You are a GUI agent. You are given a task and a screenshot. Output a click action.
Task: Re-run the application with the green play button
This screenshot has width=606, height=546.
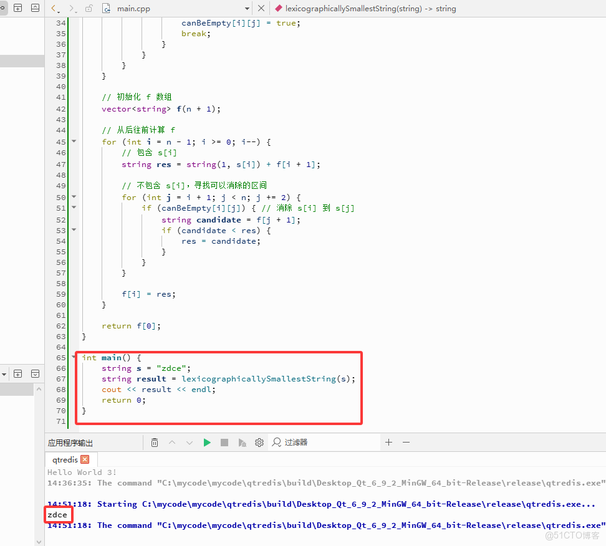[x=207, y=443]
